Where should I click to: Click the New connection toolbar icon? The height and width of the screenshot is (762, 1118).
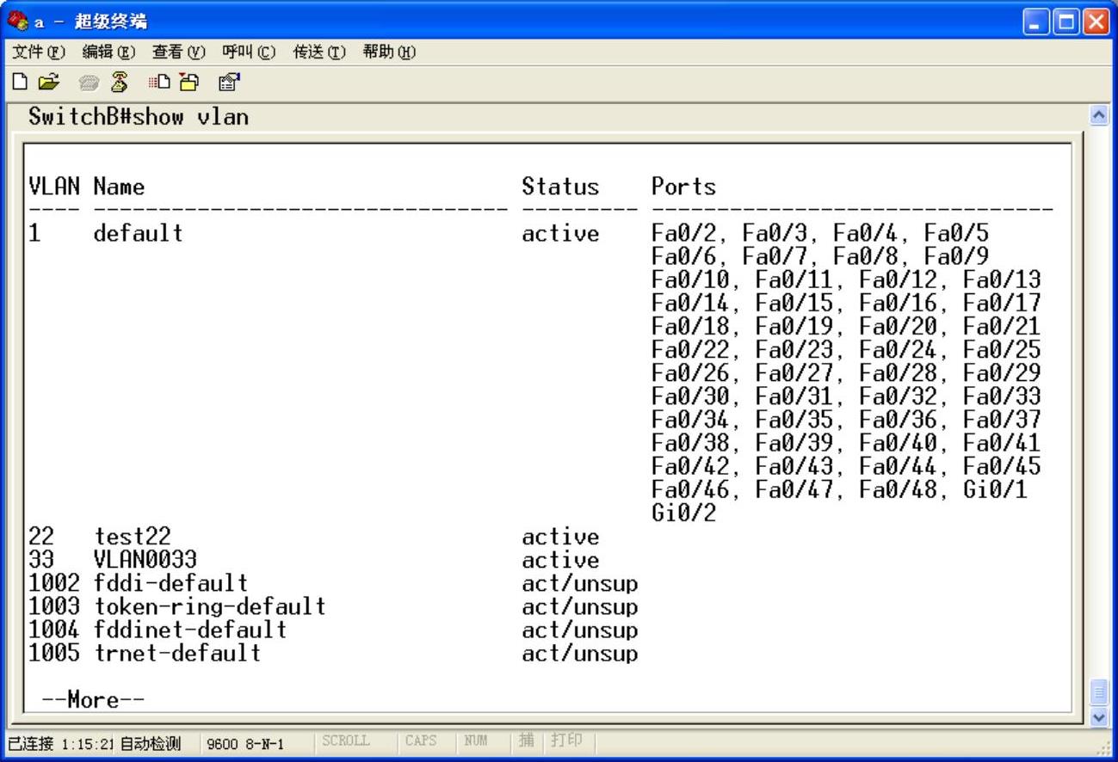coord(19,83)
